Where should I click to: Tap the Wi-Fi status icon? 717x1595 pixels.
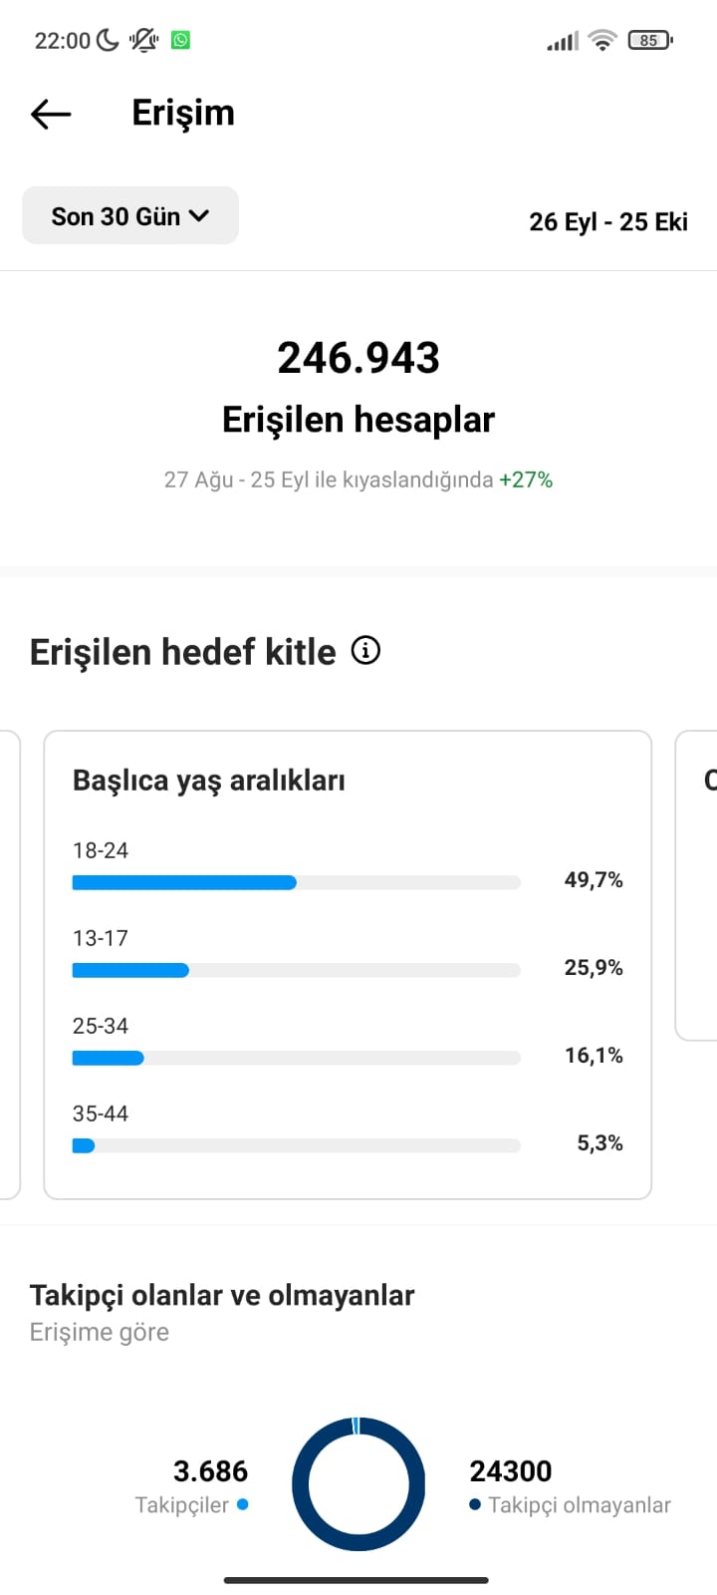601,40
